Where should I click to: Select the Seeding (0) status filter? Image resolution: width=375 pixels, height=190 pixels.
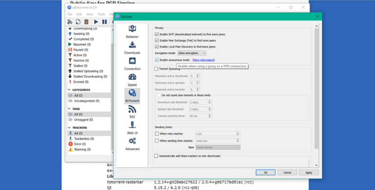click(x=79, y=34)
